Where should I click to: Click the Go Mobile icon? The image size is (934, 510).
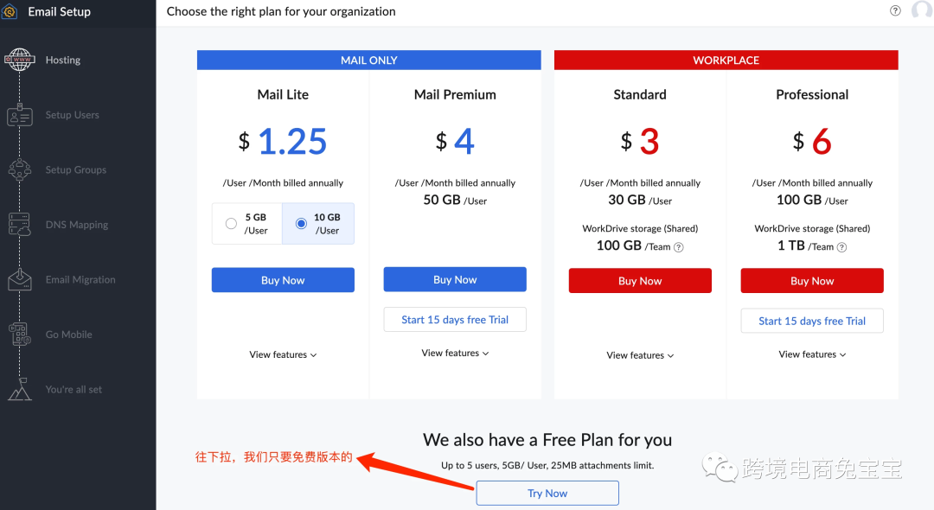(x=19, y=335)
